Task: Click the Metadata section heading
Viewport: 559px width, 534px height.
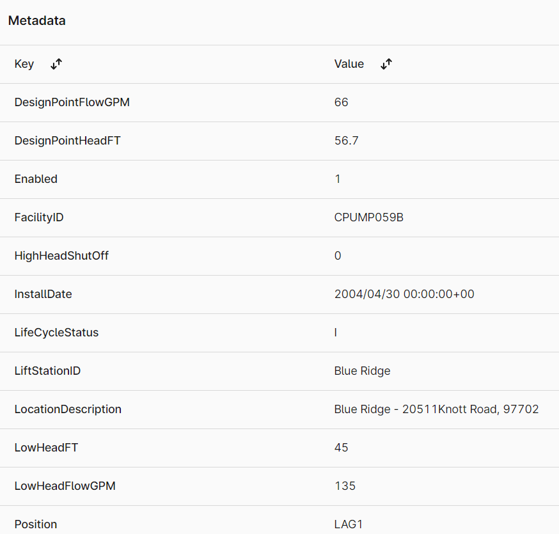Action: click(36, 20)
